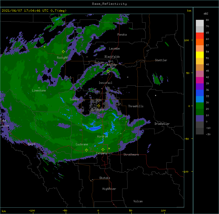Click the yellow V marker northwest of RockyMH
The image size is (219, 214).
(x=44, y=47)
